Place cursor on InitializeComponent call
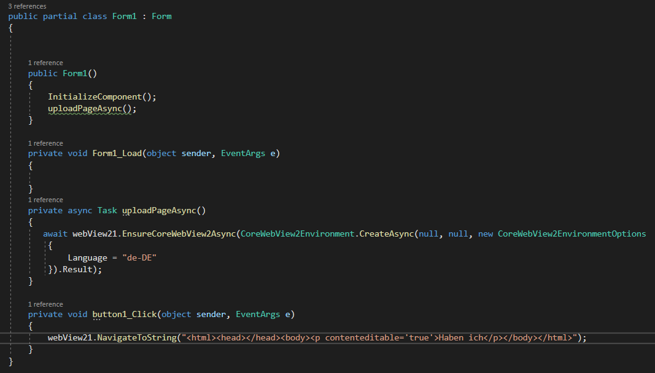655x373 pixels. click(x=95, y=97)
